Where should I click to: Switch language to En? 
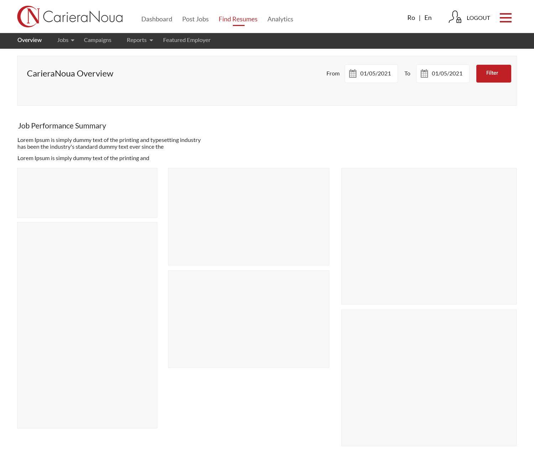click(428, 18)
